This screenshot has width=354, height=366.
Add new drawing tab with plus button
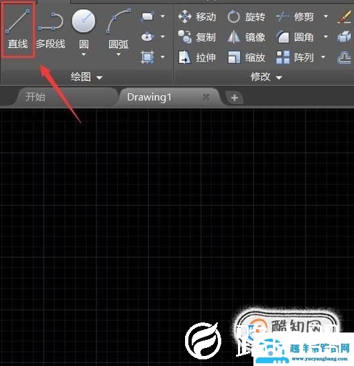pyautogui.click(x=235, y=98)
